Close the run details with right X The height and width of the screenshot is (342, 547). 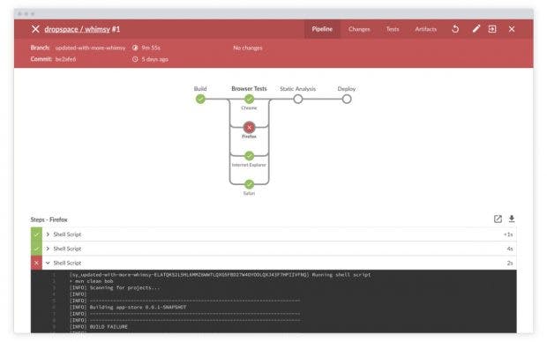[512, 29]
